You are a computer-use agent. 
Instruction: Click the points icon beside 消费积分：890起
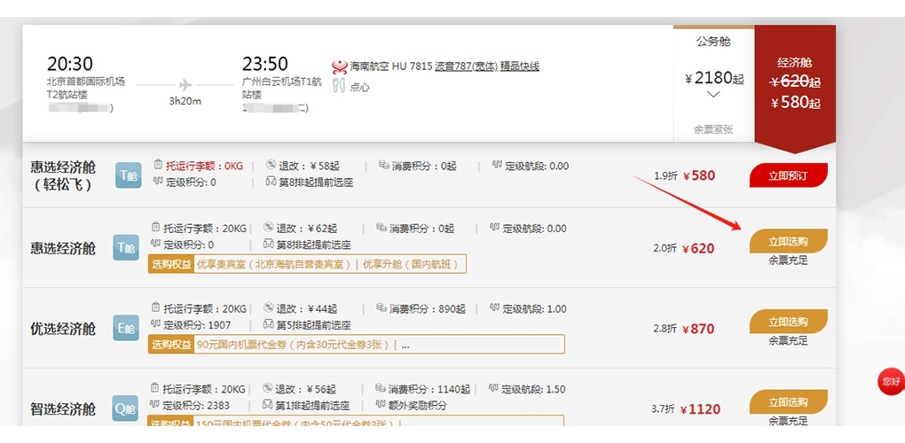tap(381, 308)
